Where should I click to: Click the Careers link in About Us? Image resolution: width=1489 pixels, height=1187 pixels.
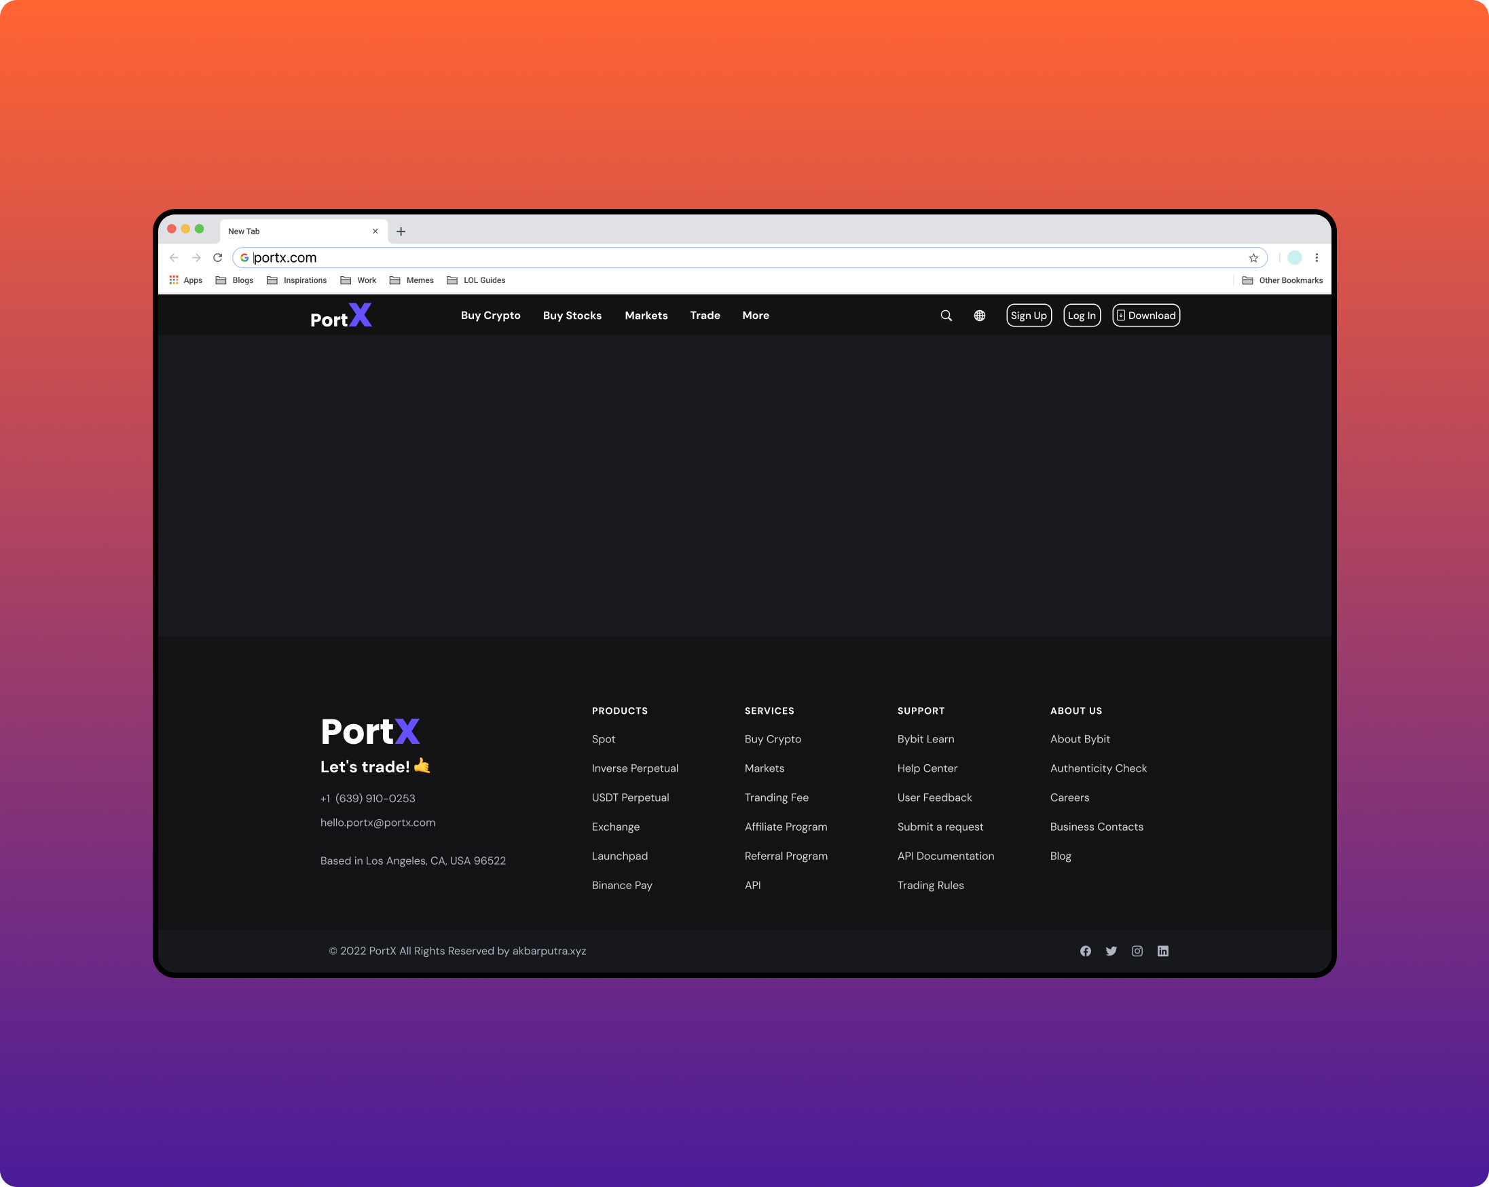(x=1070, y=797)
